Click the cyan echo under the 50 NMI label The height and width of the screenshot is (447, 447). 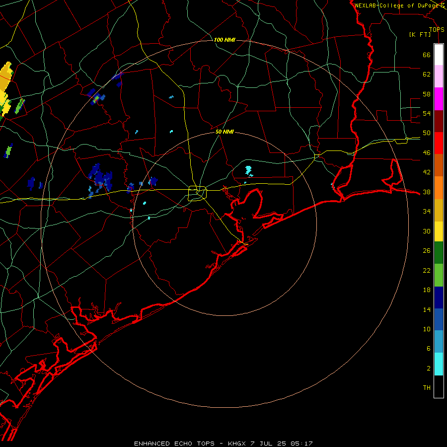pos(249,171)
